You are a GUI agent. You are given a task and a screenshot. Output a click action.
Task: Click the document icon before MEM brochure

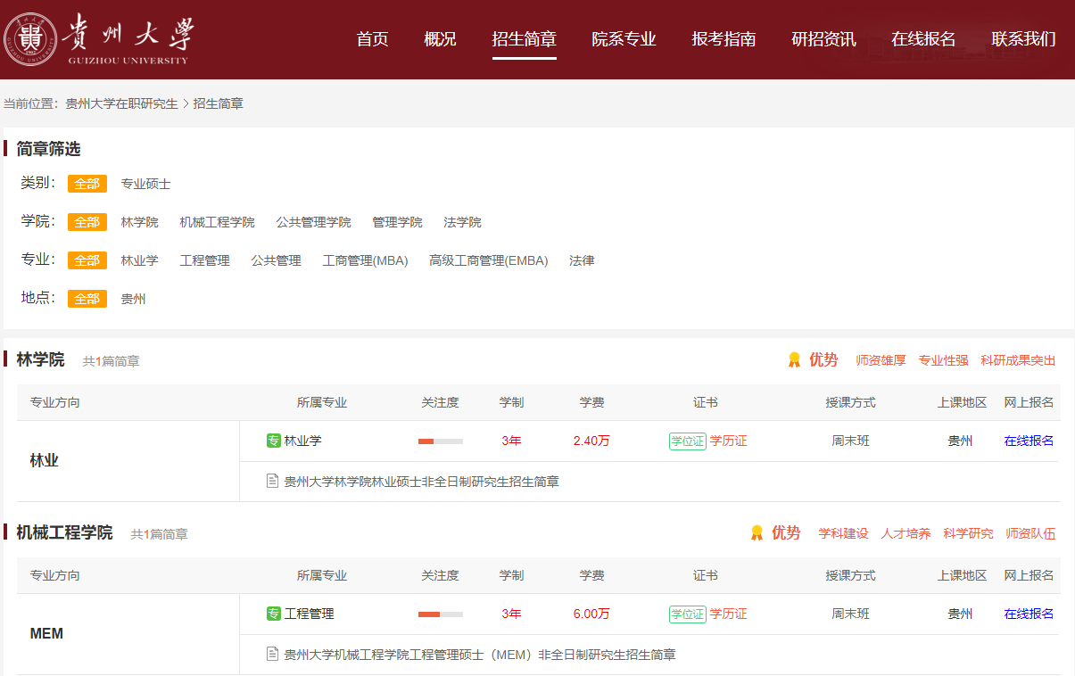pyautogui.click(x=273, y=655)
